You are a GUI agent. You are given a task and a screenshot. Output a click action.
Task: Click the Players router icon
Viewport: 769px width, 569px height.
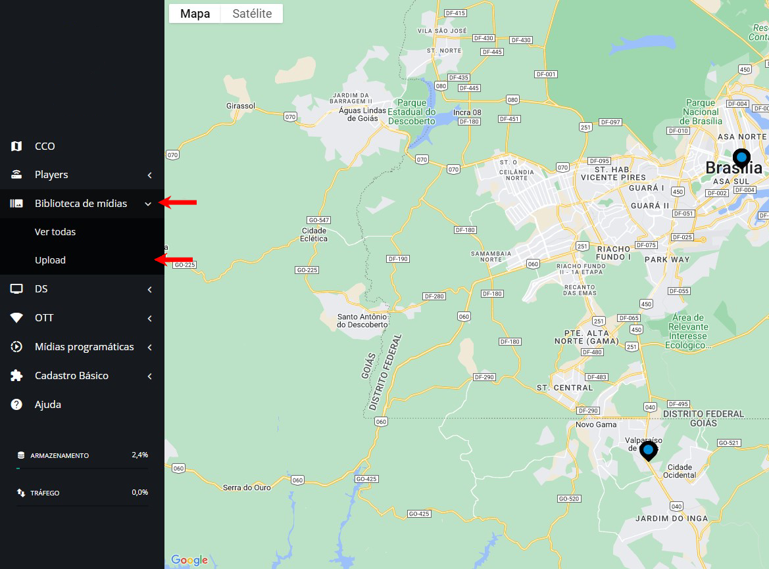point(16,174)
